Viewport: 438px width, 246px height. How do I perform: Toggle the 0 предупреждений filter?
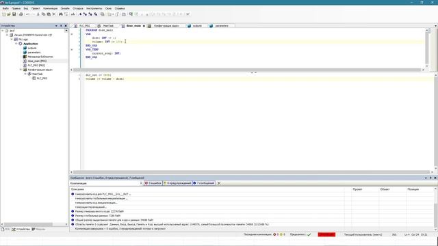177,183
